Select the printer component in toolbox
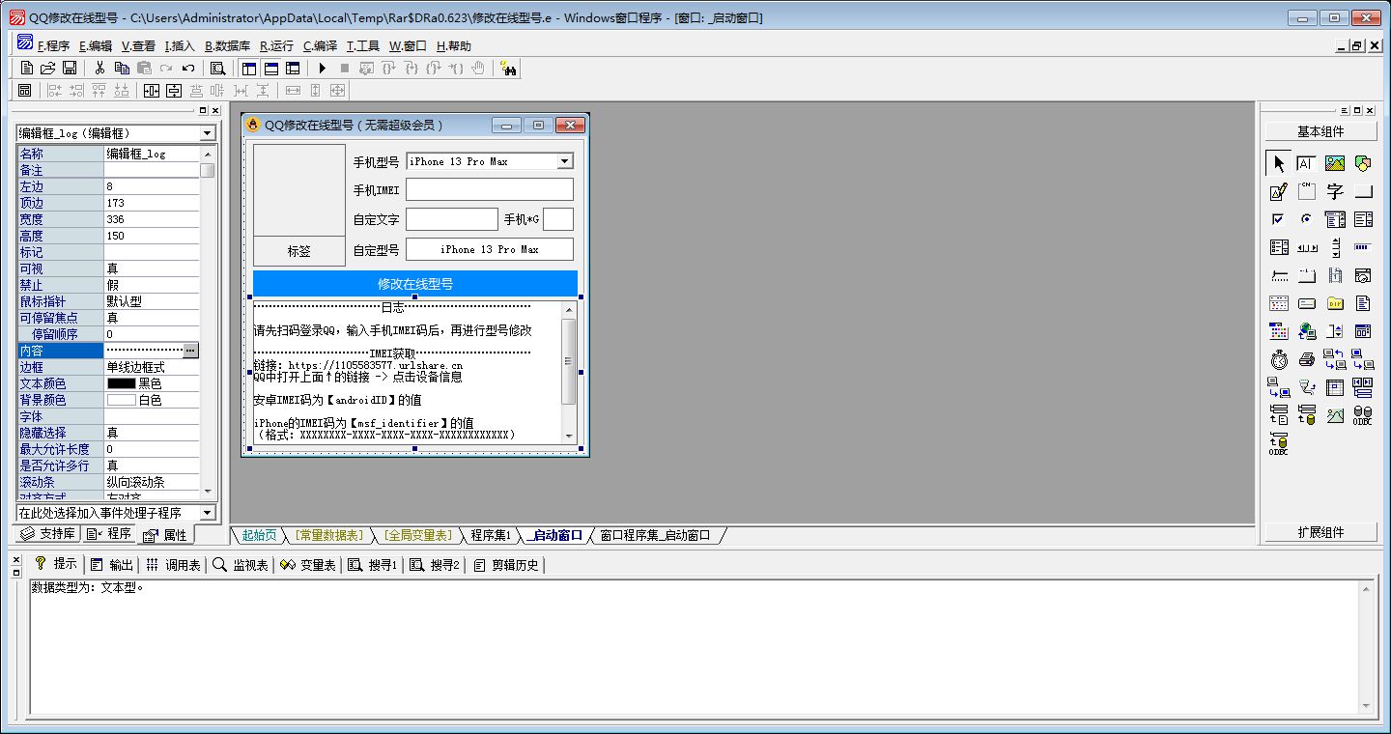This screenshot has height=734, width=1391. point(1307,360)
